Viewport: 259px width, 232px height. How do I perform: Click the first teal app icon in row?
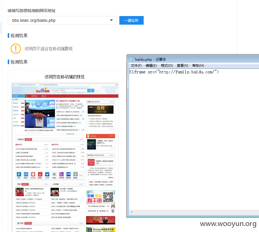point(19,174)
